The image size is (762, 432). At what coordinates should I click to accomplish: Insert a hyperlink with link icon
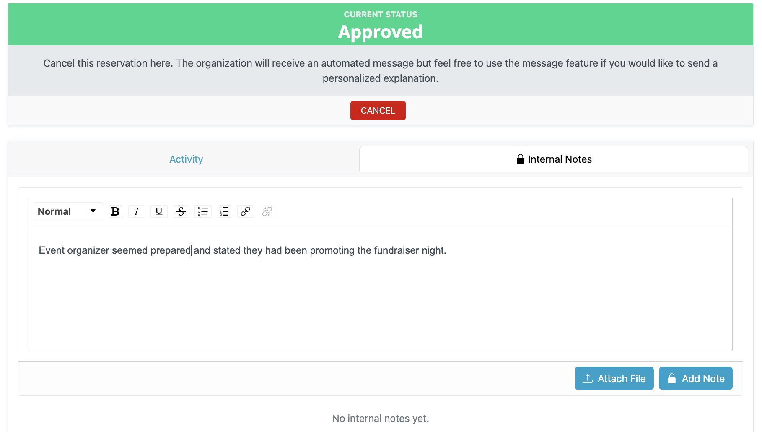coord(246,211)
